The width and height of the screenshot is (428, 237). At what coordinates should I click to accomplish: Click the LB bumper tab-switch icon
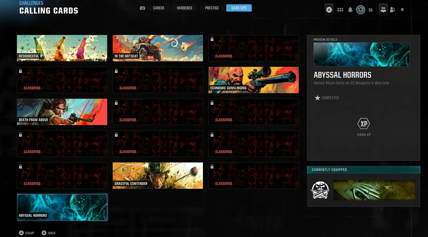tap(142, 8)
